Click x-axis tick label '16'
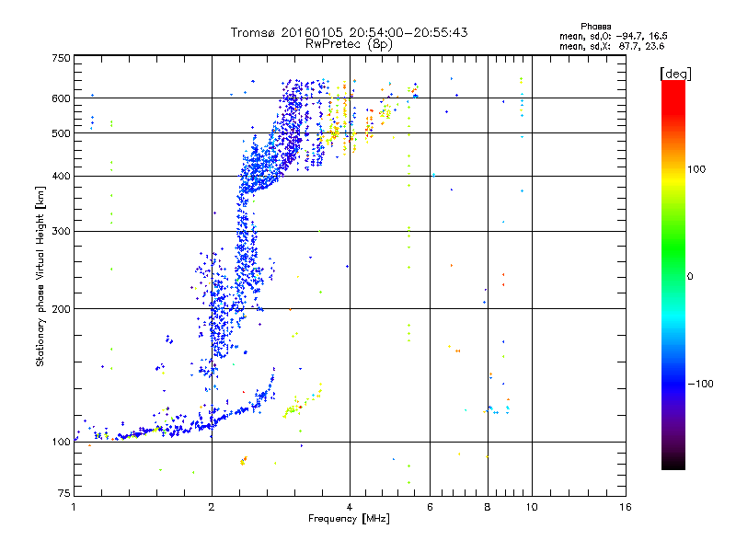736x552 pixels. [x=626, y=507]
